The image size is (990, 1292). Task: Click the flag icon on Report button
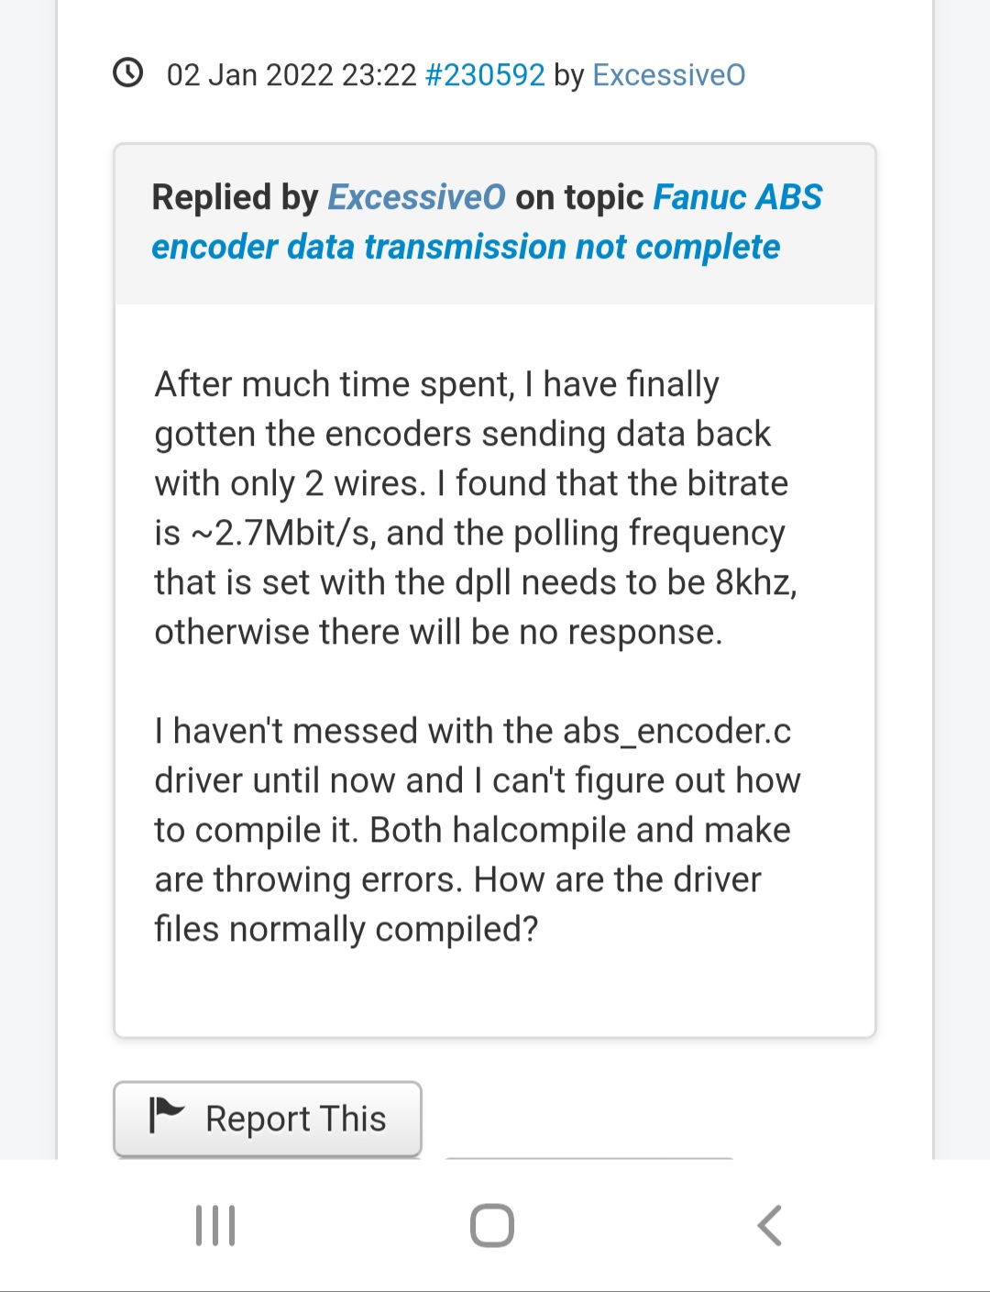[x=166, y=1116]
